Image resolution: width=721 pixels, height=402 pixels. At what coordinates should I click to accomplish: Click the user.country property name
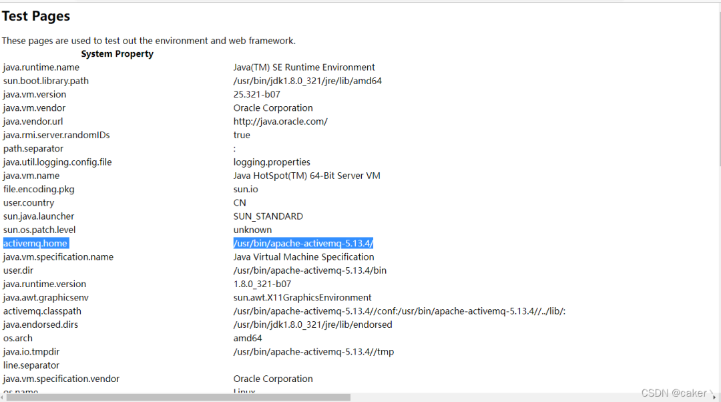29,203
